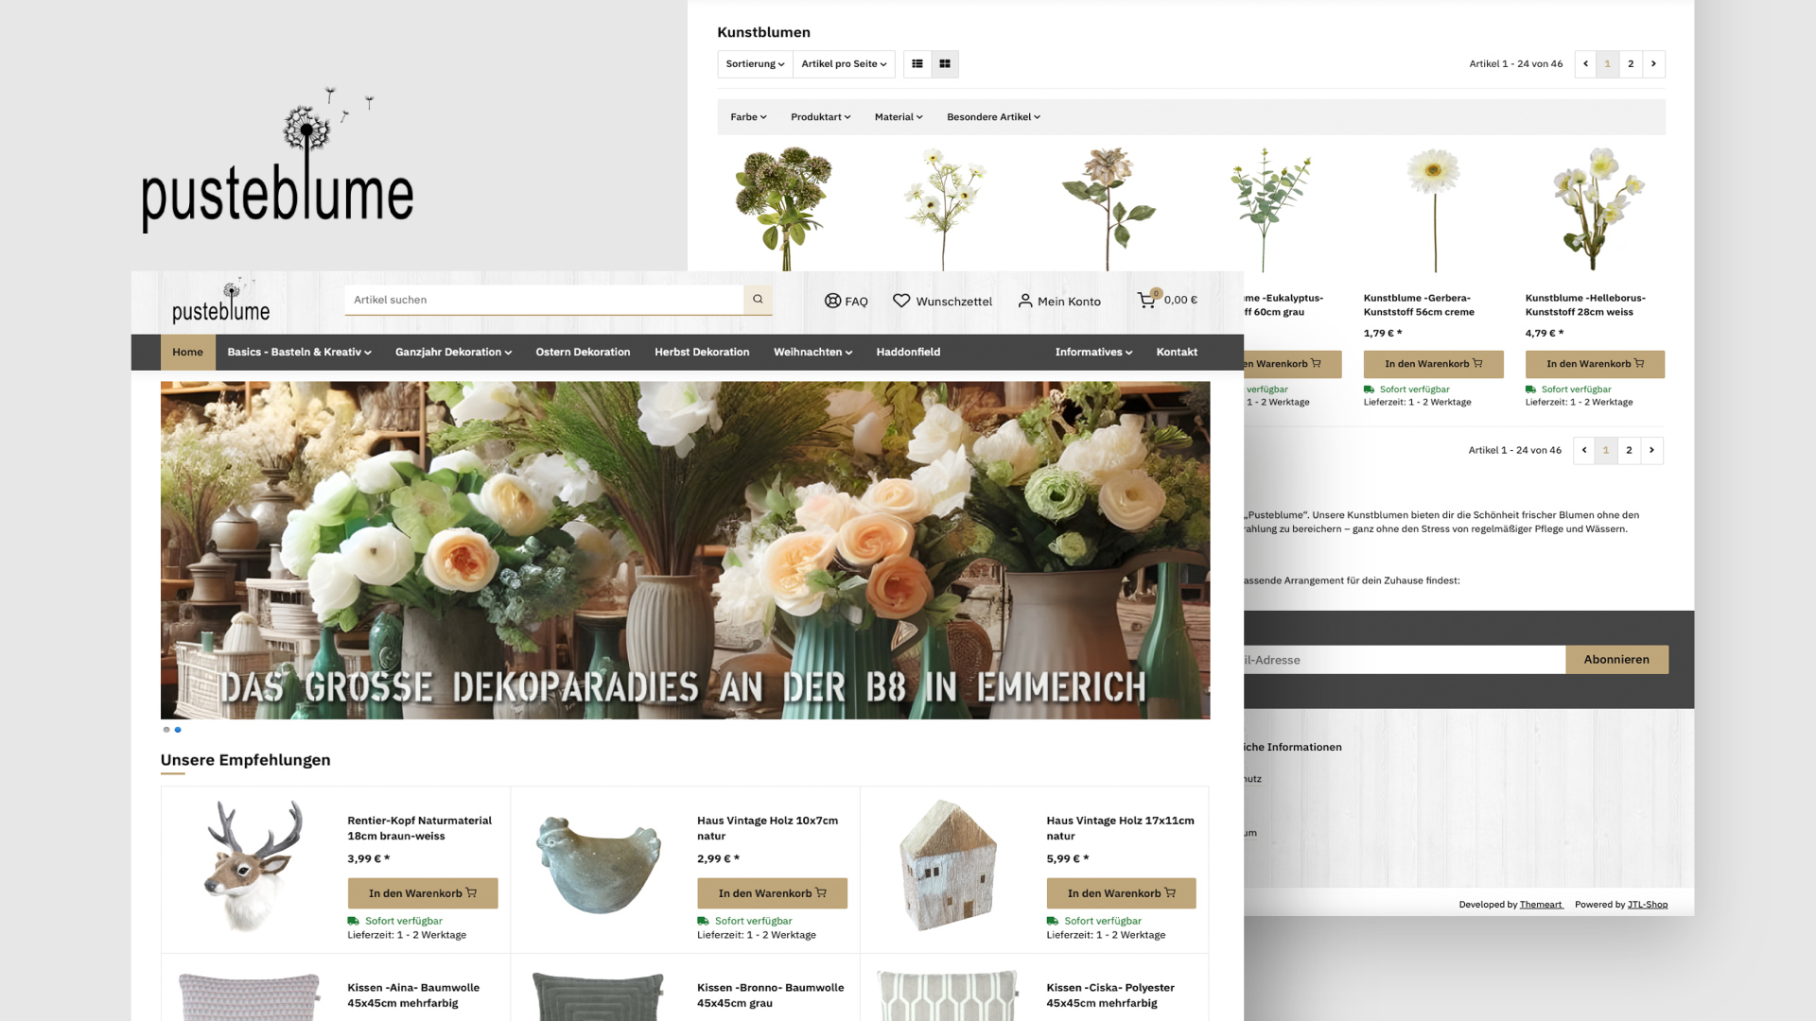Expand Material filter
This screenshot has width=1816, height=1021.
898,117
